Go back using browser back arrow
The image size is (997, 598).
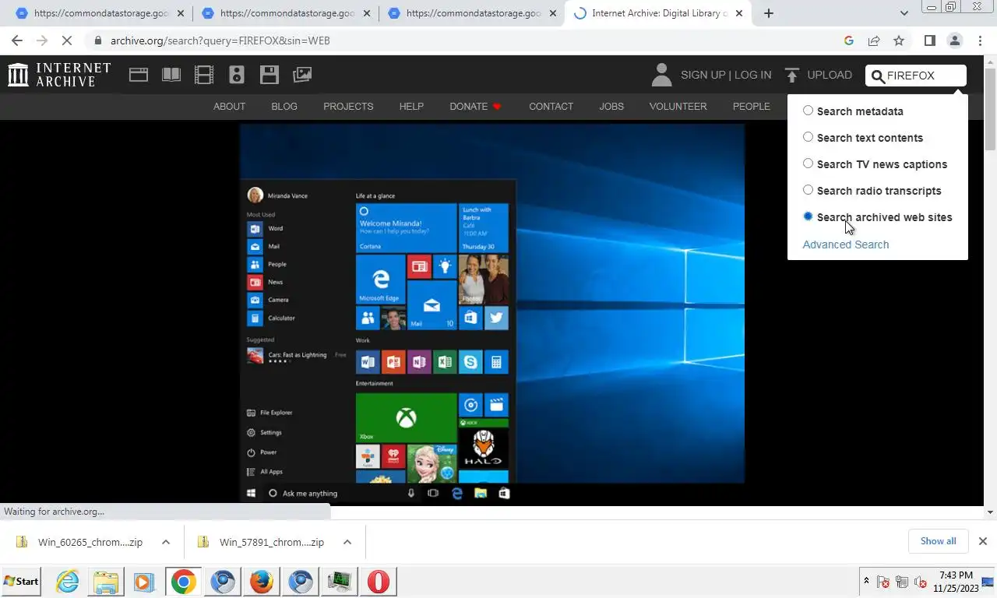tap(17, 40)
